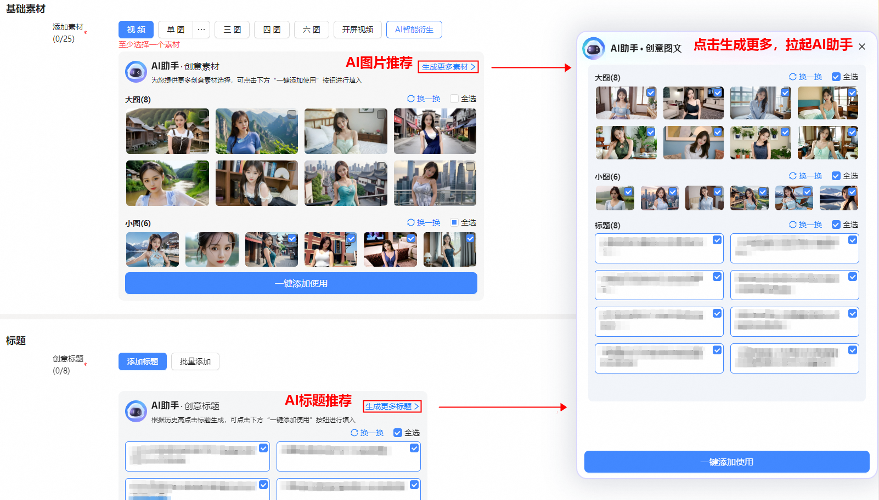Select the close-up face 小图 thumbnail
Viewport: 879px width, 500px height.
coord(212,249)
